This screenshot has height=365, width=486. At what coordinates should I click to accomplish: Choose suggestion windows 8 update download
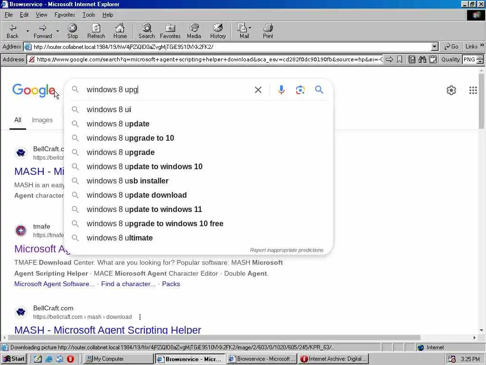198,195
